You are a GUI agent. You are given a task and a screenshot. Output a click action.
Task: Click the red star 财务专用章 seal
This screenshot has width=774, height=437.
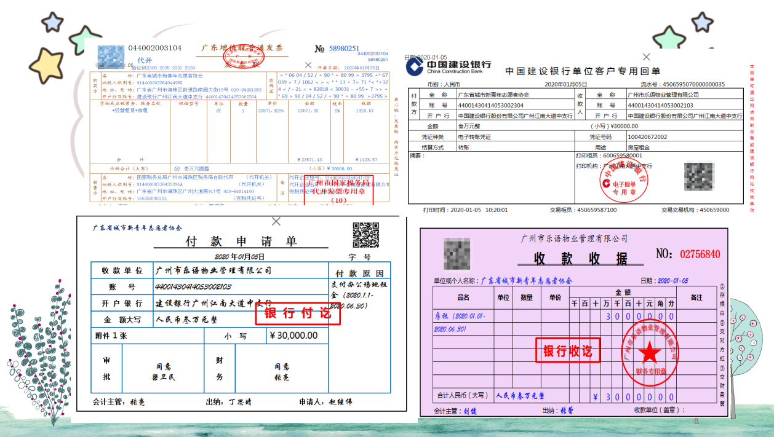click(648, 352)
